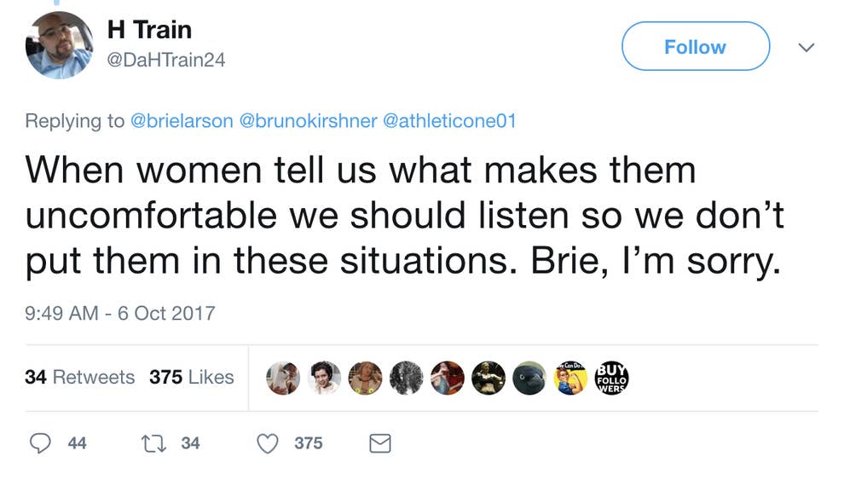View the list of 34 Retweets

[79, 377]
